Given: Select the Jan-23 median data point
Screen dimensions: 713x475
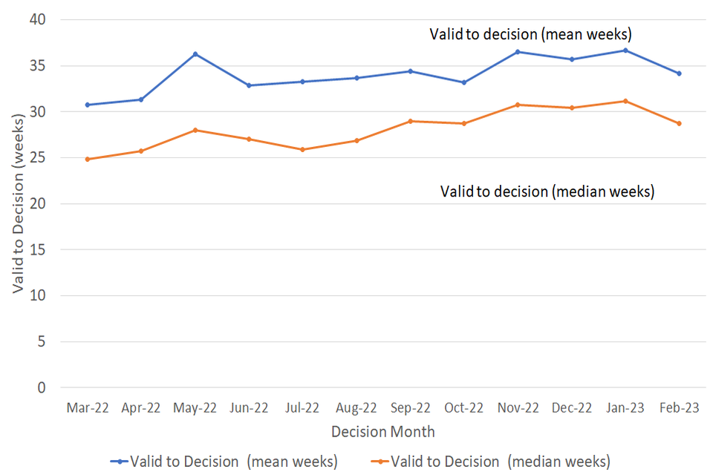Looking at the screenshot, I should pyautogui.click(x=625, y=101).
